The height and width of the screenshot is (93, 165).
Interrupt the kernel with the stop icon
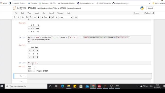click(49, 17)
